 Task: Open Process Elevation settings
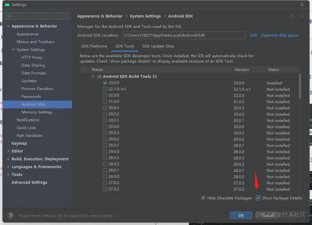point(37,89)
